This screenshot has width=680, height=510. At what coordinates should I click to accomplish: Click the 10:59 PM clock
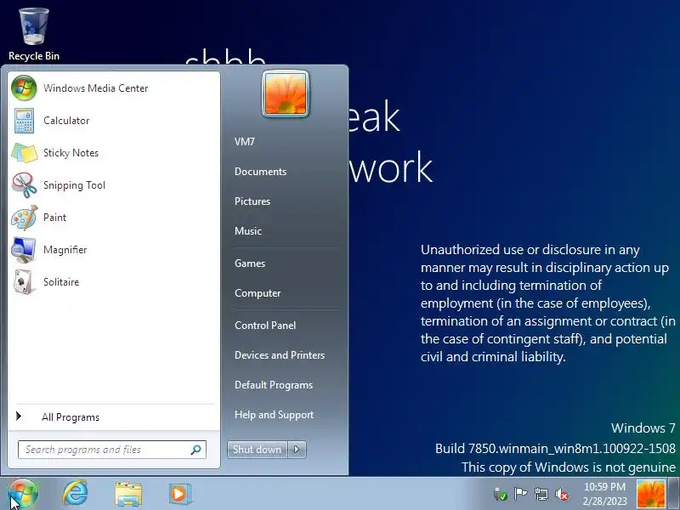[604, 487]
